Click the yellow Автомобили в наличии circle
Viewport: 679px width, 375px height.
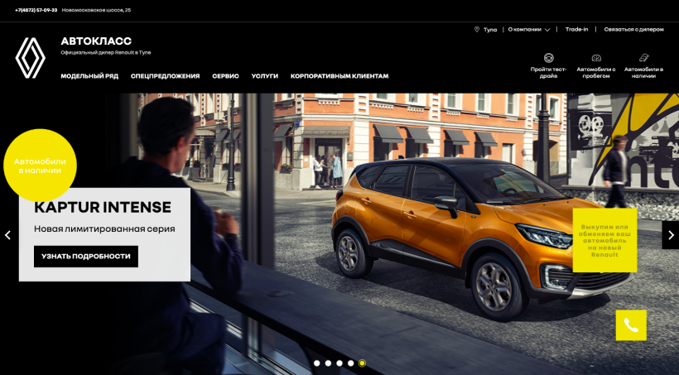click(x=40, y=166)
